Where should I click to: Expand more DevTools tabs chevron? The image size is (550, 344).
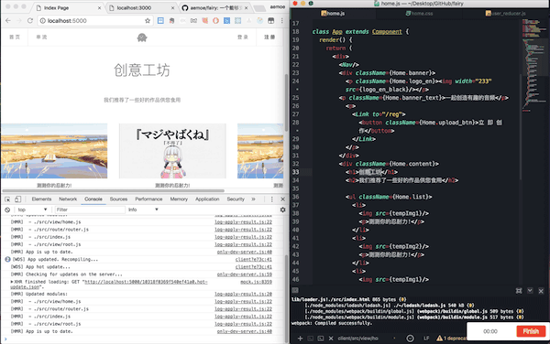pos(253,199)
